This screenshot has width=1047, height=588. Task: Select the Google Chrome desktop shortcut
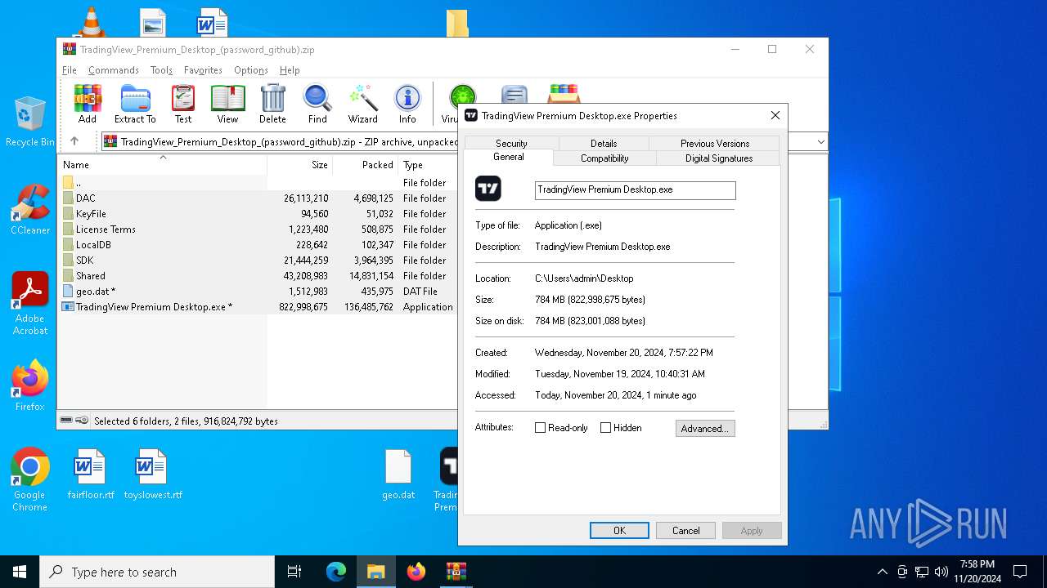coord(29,480)
